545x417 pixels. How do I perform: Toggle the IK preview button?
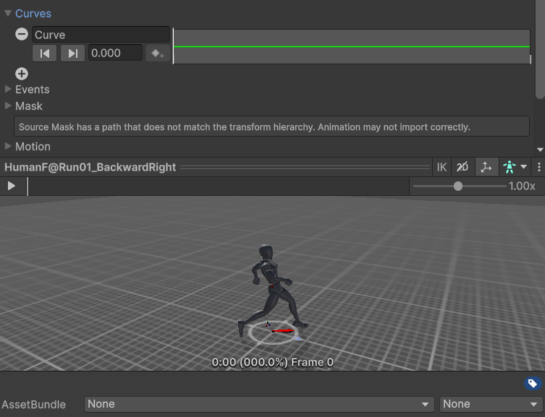442,167
